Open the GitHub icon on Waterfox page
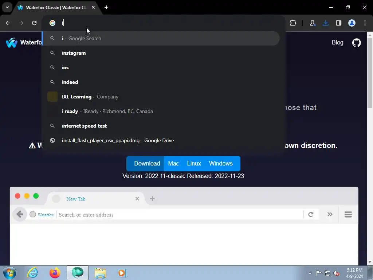The height and width of the screenshot is (280, 373). [356, 43]
